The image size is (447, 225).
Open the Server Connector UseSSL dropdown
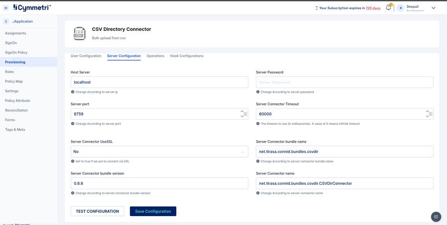click(x=159, y=152)
